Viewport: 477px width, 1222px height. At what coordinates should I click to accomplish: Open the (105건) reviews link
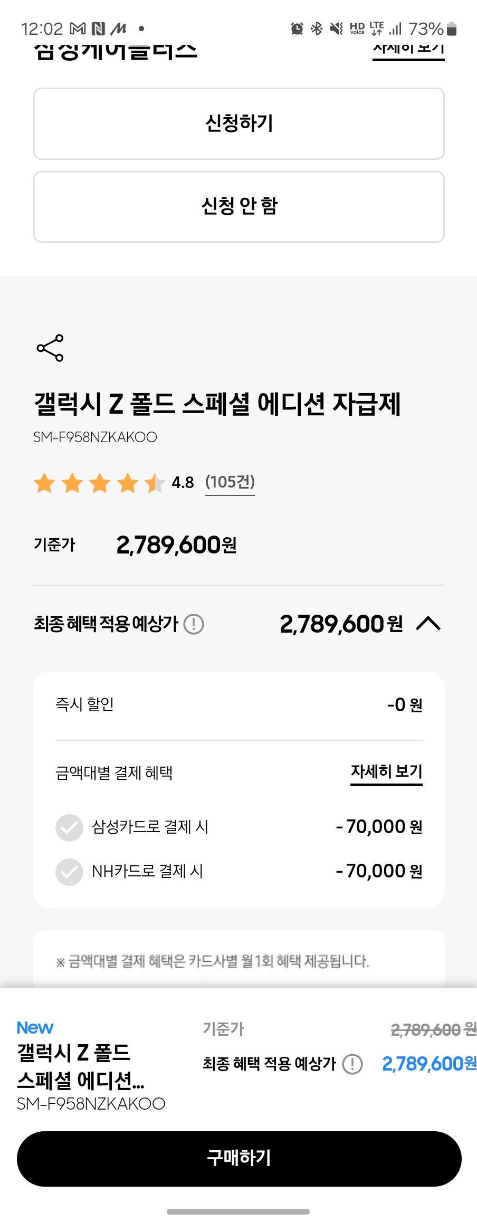[x=230, y=482]
